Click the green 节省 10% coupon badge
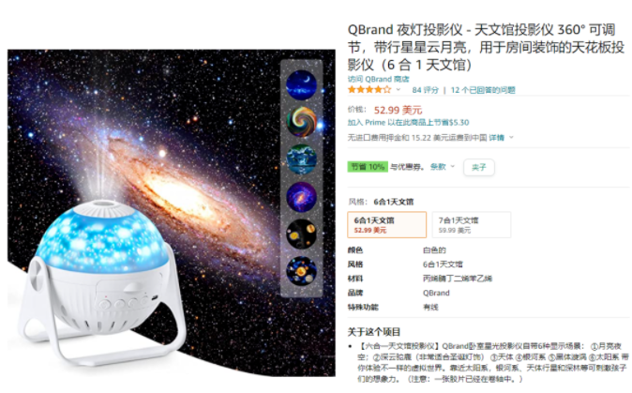 [368, 167]
